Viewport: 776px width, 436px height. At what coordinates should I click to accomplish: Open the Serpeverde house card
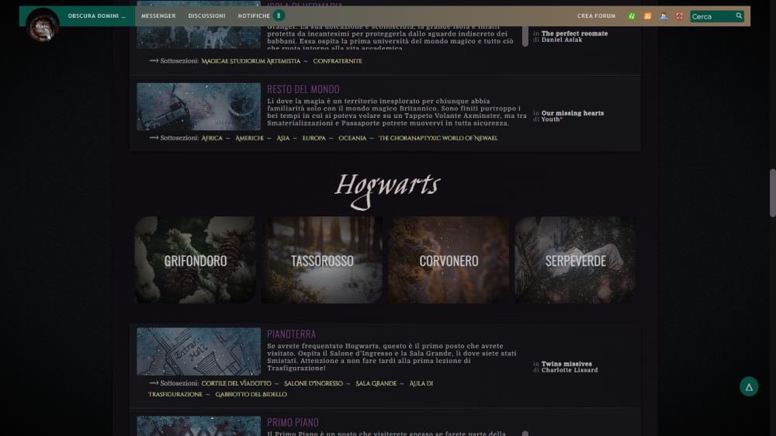(x=576, y=260)
